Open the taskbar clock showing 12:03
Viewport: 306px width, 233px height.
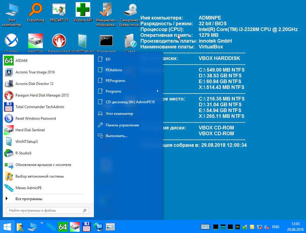[x=295, y=227]
